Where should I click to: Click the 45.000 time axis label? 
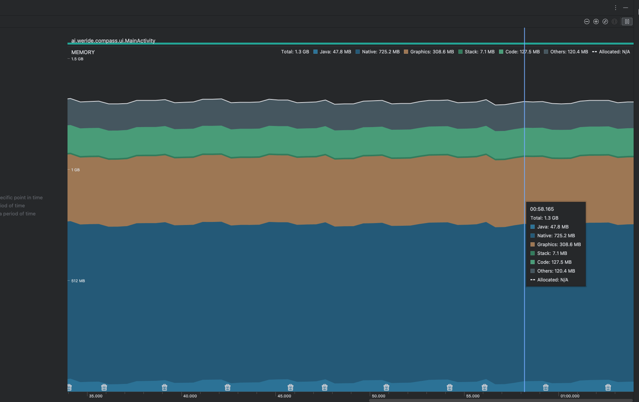pos(284,396)
